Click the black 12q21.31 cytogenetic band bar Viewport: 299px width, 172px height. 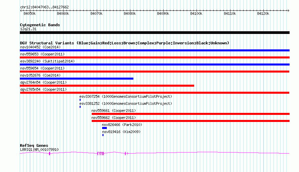(155, 33)
